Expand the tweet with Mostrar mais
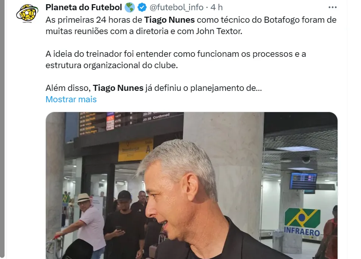Image resolution: width=361 pixels, height=259 pixels. point(71,99)
